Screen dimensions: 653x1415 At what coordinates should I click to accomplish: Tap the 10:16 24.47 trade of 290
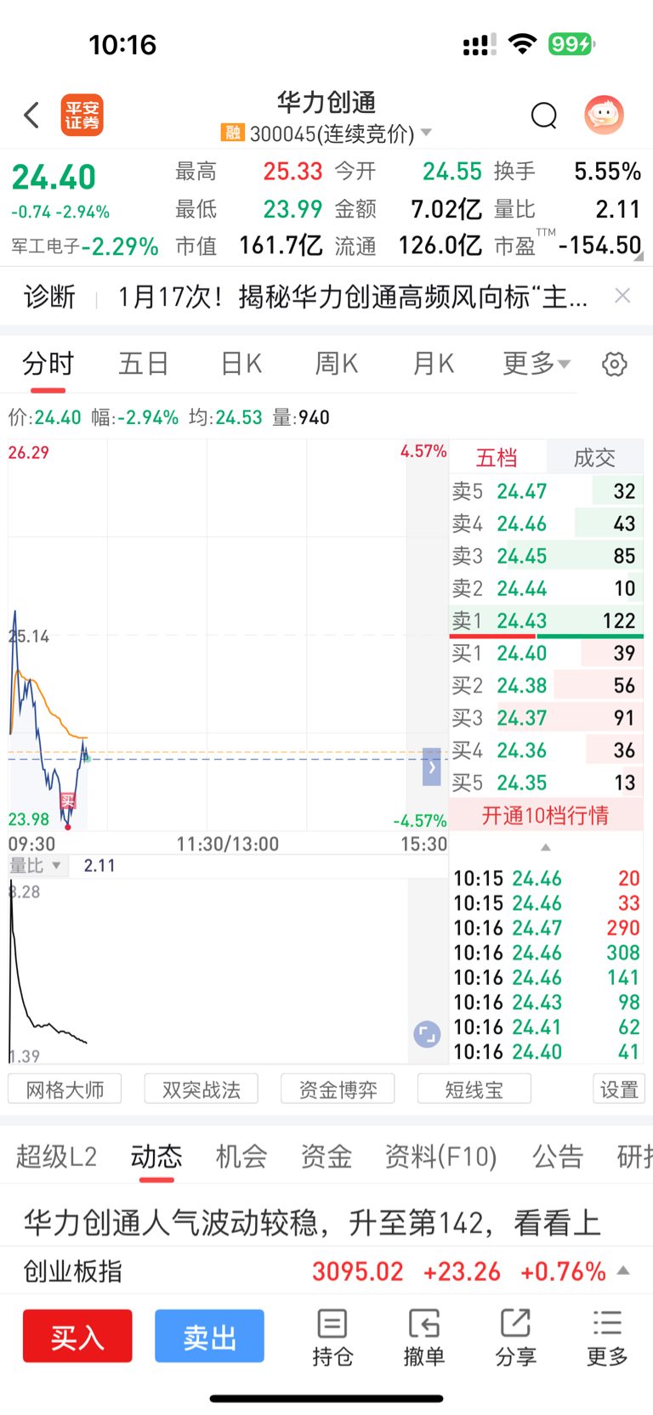[x=546, y=928]
